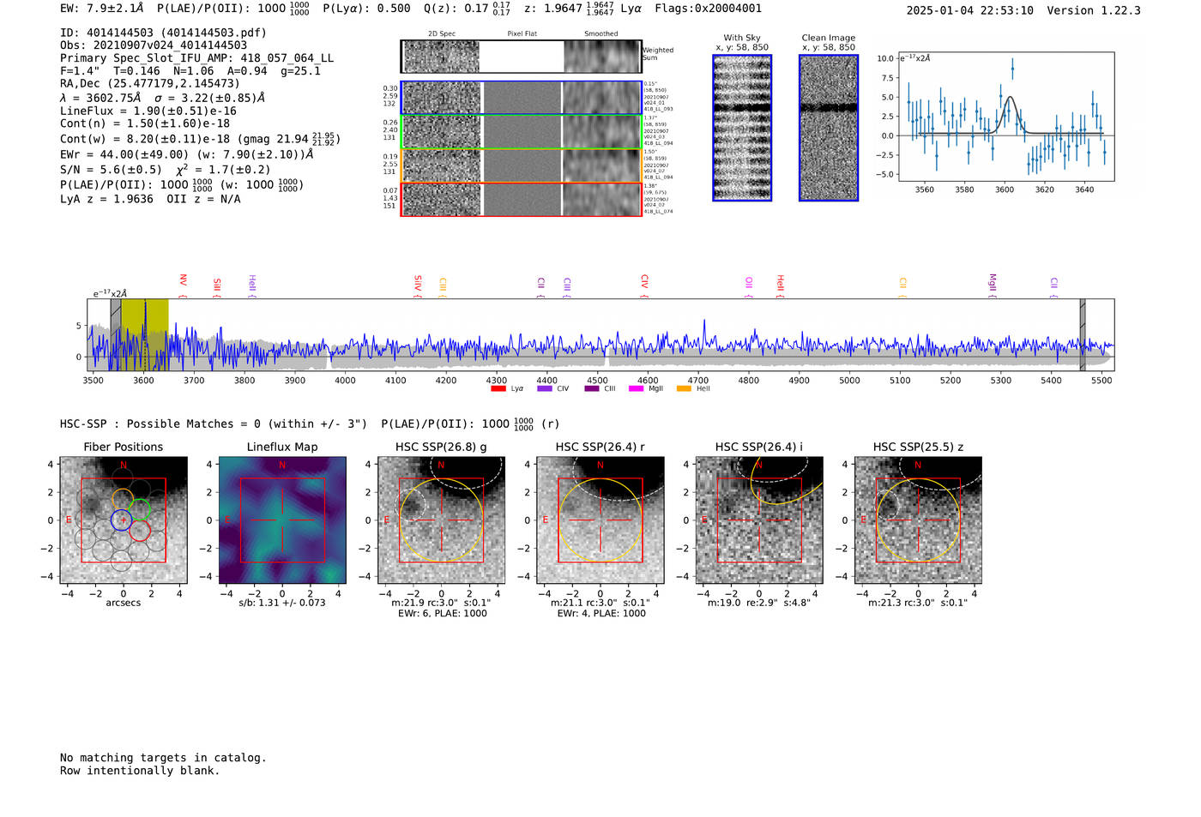Click the orange fiber circle in Fiber Positions
Viewport: 1201px width, 817px height.
[122, 499]
